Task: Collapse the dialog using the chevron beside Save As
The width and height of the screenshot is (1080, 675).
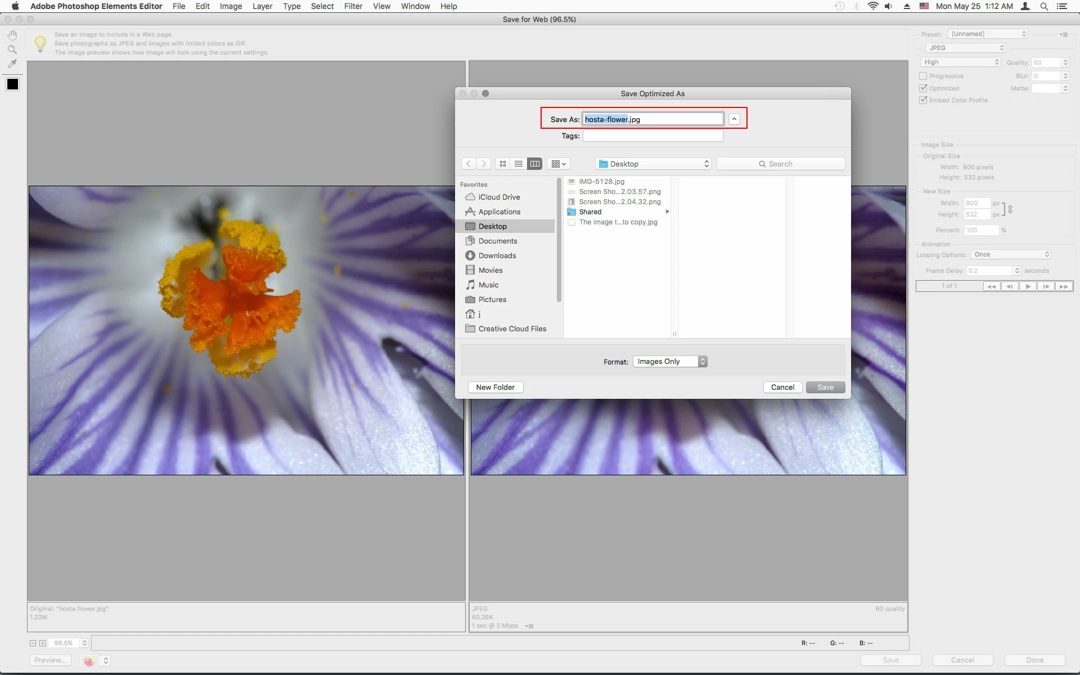Action: pos(734,119)
